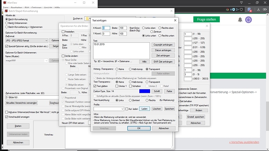
Task: Close the Text einfügen dialog
Action: [x=175, y=20]
